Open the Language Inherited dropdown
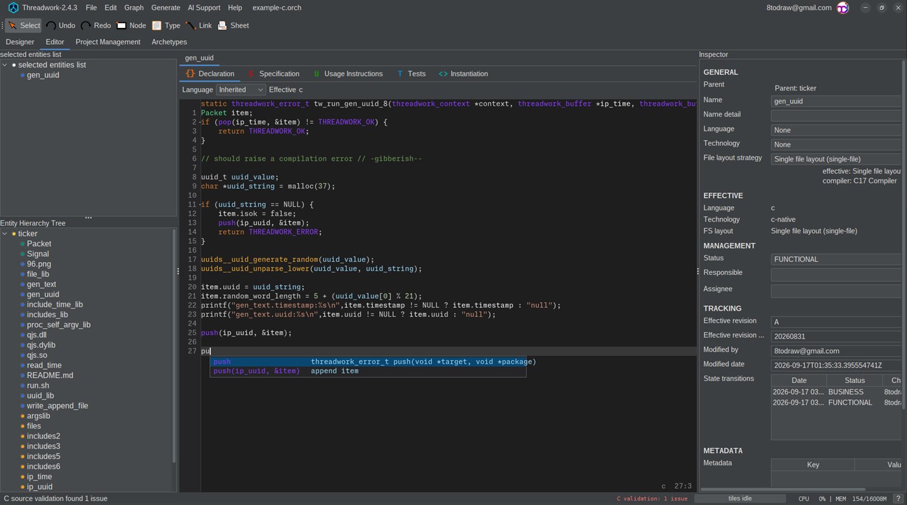 pyautogui.click(x=241, y=89)
